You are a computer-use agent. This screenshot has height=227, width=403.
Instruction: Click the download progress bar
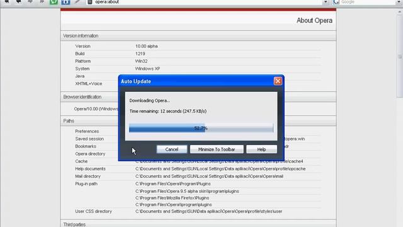(201, 128)
